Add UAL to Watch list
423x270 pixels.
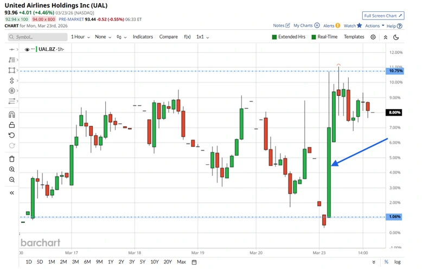coord(352,25)
